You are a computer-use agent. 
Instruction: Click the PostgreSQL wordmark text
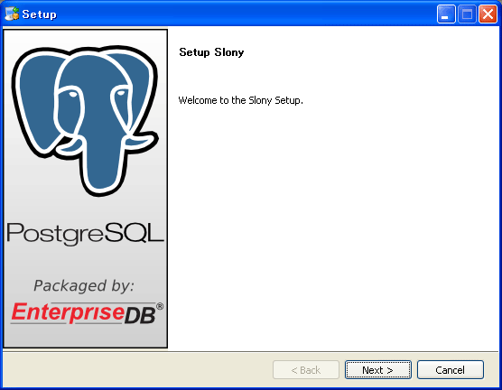[85, 234]
